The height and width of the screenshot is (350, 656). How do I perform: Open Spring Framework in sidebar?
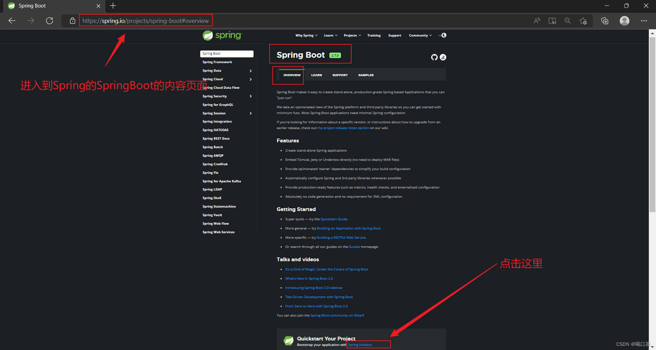click(x=217, y=62)
